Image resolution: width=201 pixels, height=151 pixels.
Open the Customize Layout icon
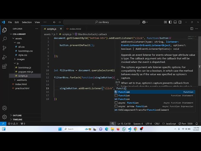click(x=166, y=22)
